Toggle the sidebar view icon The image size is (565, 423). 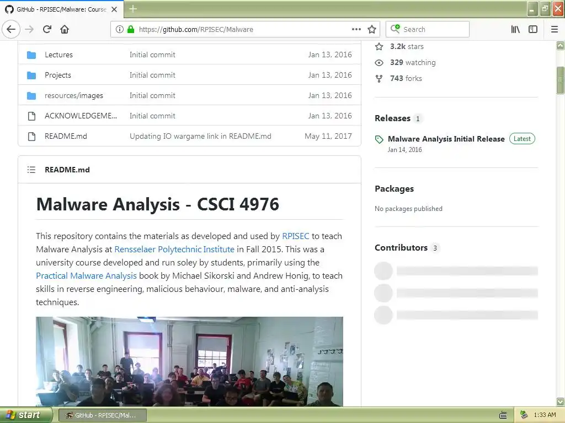pos(533,29)
